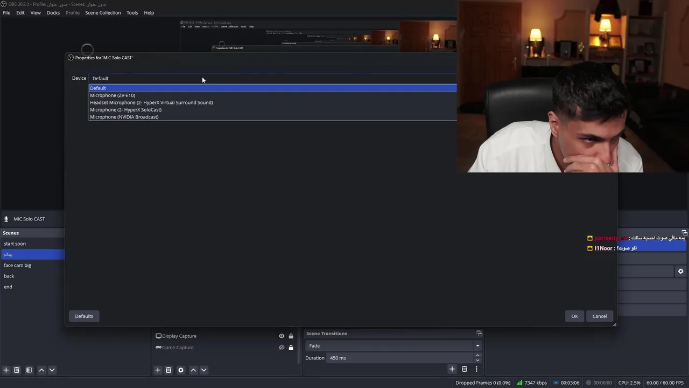
Task: Open the Tools menu
Action: [x=132, y=13]
